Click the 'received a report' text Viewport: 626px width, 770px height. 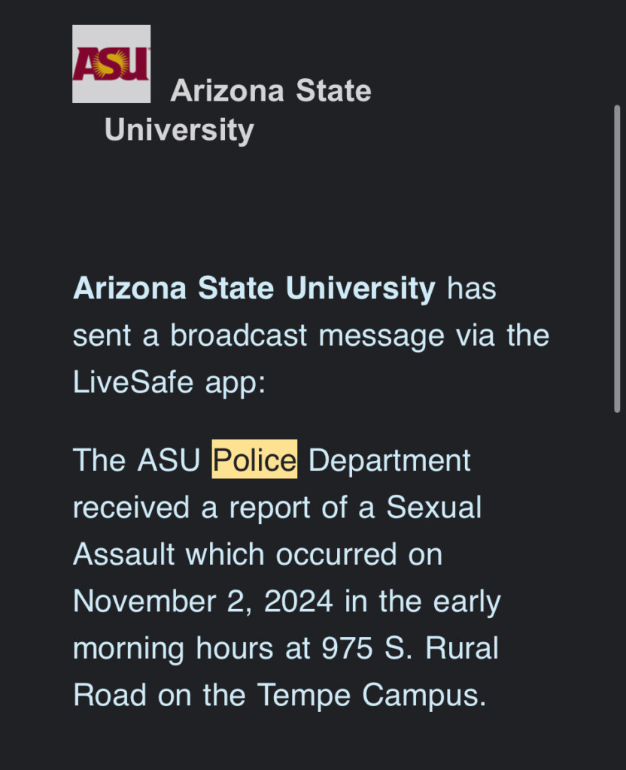192,508
